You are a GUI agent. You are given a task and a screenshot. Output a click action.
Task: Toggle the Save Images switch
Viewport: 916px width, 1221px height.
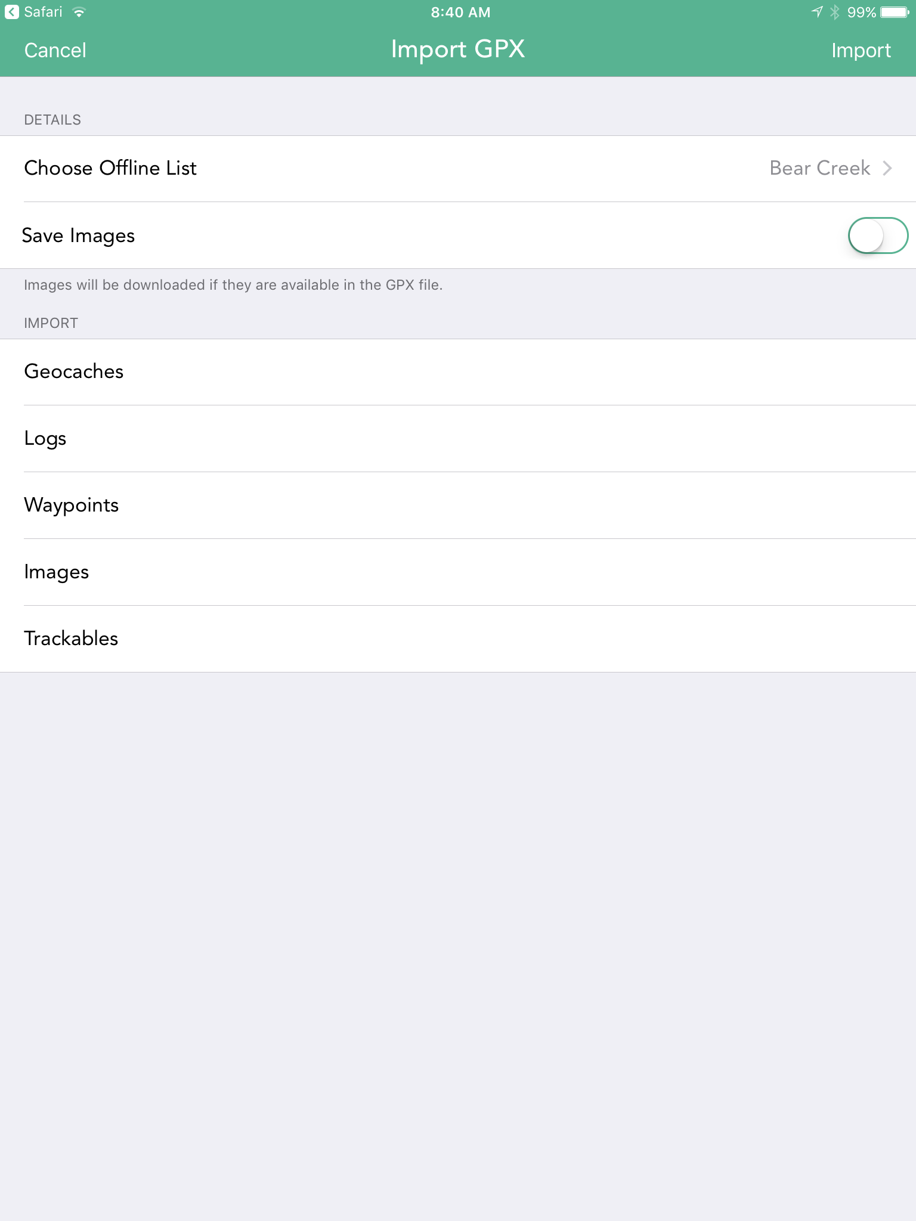click(x=878, y=235)
